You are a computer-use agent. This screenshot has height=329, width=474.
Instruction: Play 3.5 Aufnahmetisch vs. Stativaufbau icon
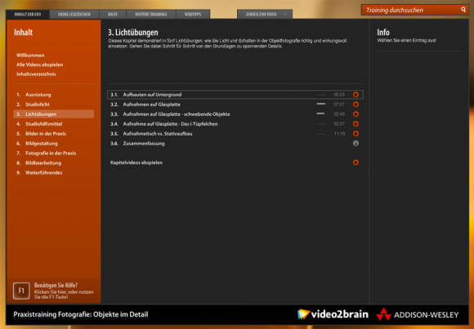pos(355,134)
